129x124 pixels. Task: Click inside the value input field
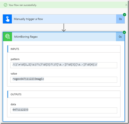[64, 80]
